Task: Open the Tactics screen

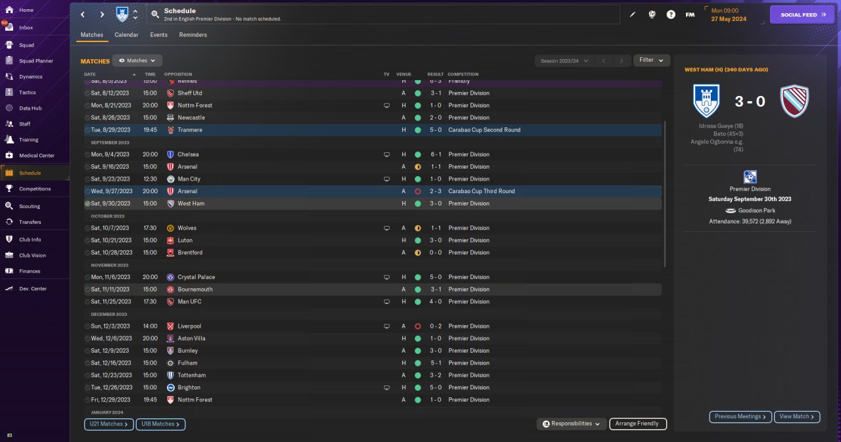Action: click(x=28, y=93)
